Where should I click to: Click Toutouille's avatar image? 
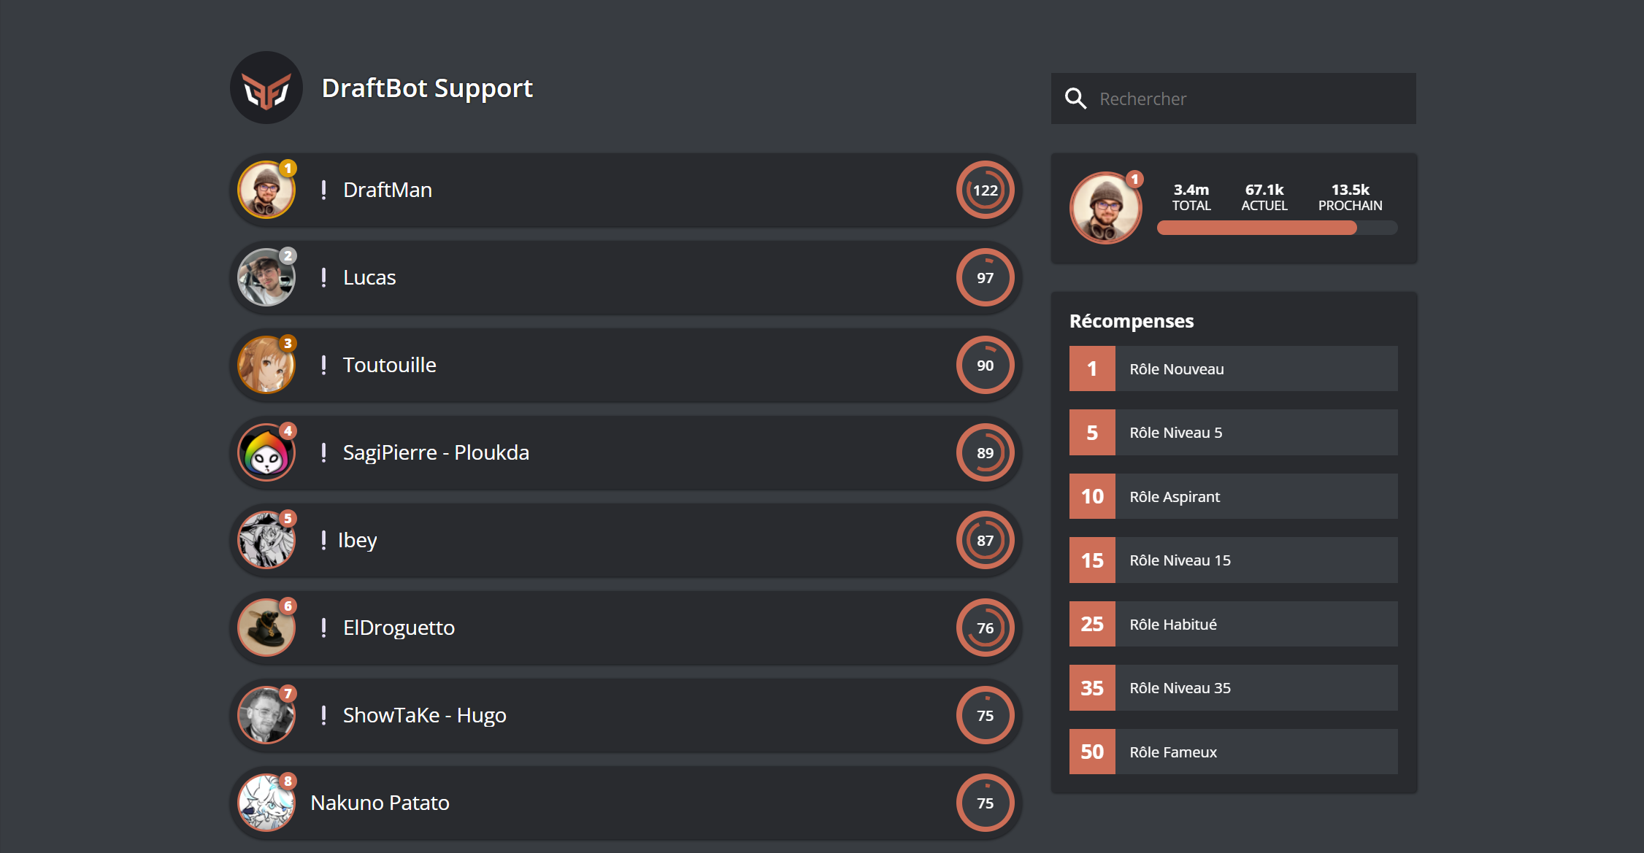[265, 365]
